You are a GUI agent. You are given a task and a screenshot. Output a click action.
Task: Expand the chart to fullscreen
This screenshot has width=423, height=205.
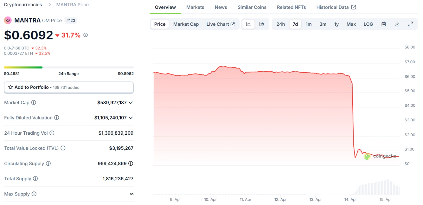tap(410, 24)
